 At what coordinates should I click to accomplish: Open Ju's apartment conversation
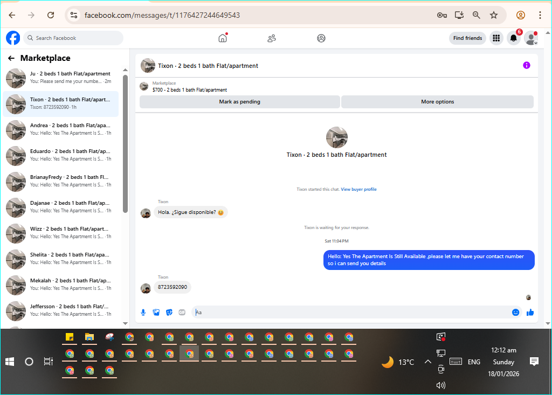(x=60, y=78)
